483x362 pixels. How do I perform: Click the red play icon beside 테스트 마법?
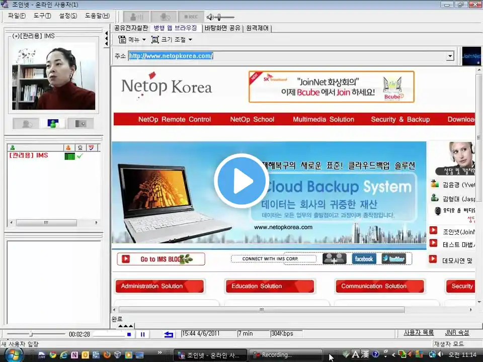[433, 243]
